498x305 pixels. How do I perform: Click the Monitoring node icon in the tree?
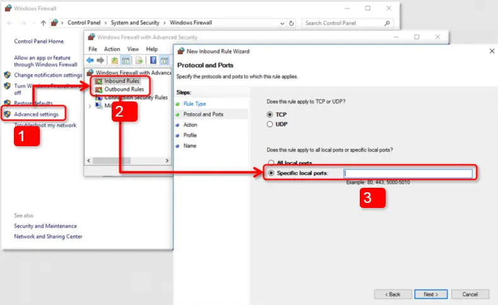click(98, 105)
